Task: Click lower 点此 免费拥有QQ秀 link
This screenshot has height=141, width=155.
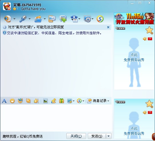Action: click(x=134, y=131)
